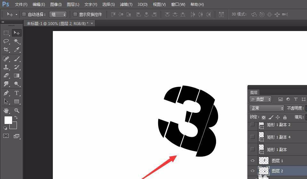Click align top edges icon
This screenshot has width=307, height=179.
pos(113,14)
